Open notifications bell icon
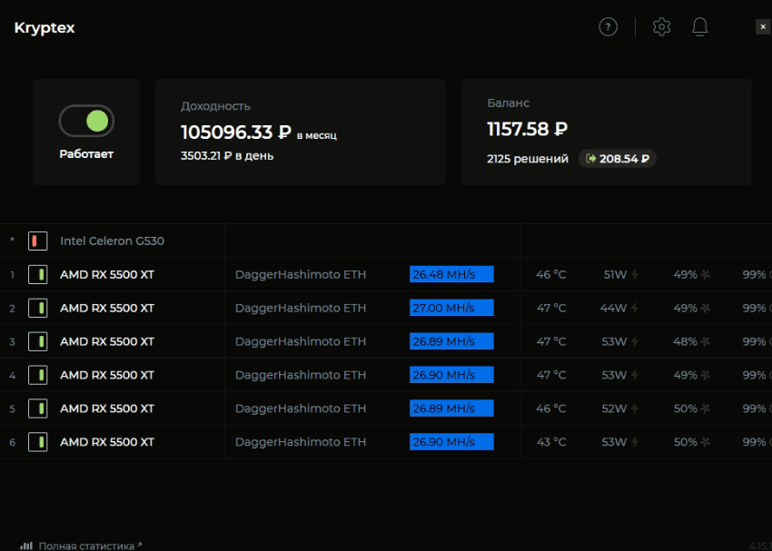This screenshot has height=551, width=772. pyautogui.click(x=699, y=27)
